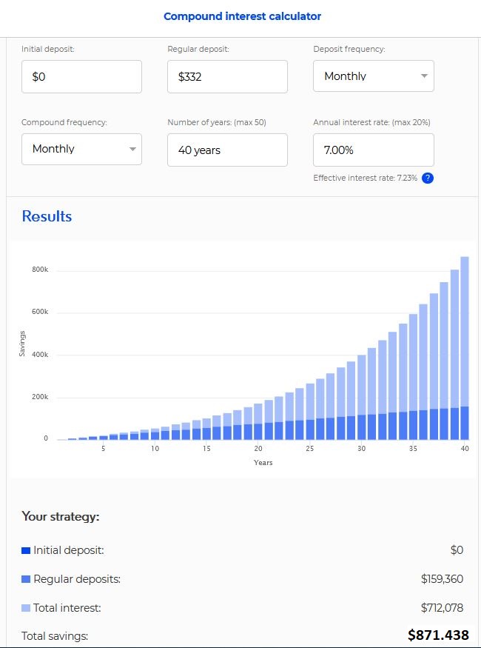Focus the Regular deposit field showing $332
This screenshot has width=481, height=648.
pos(227,77)
